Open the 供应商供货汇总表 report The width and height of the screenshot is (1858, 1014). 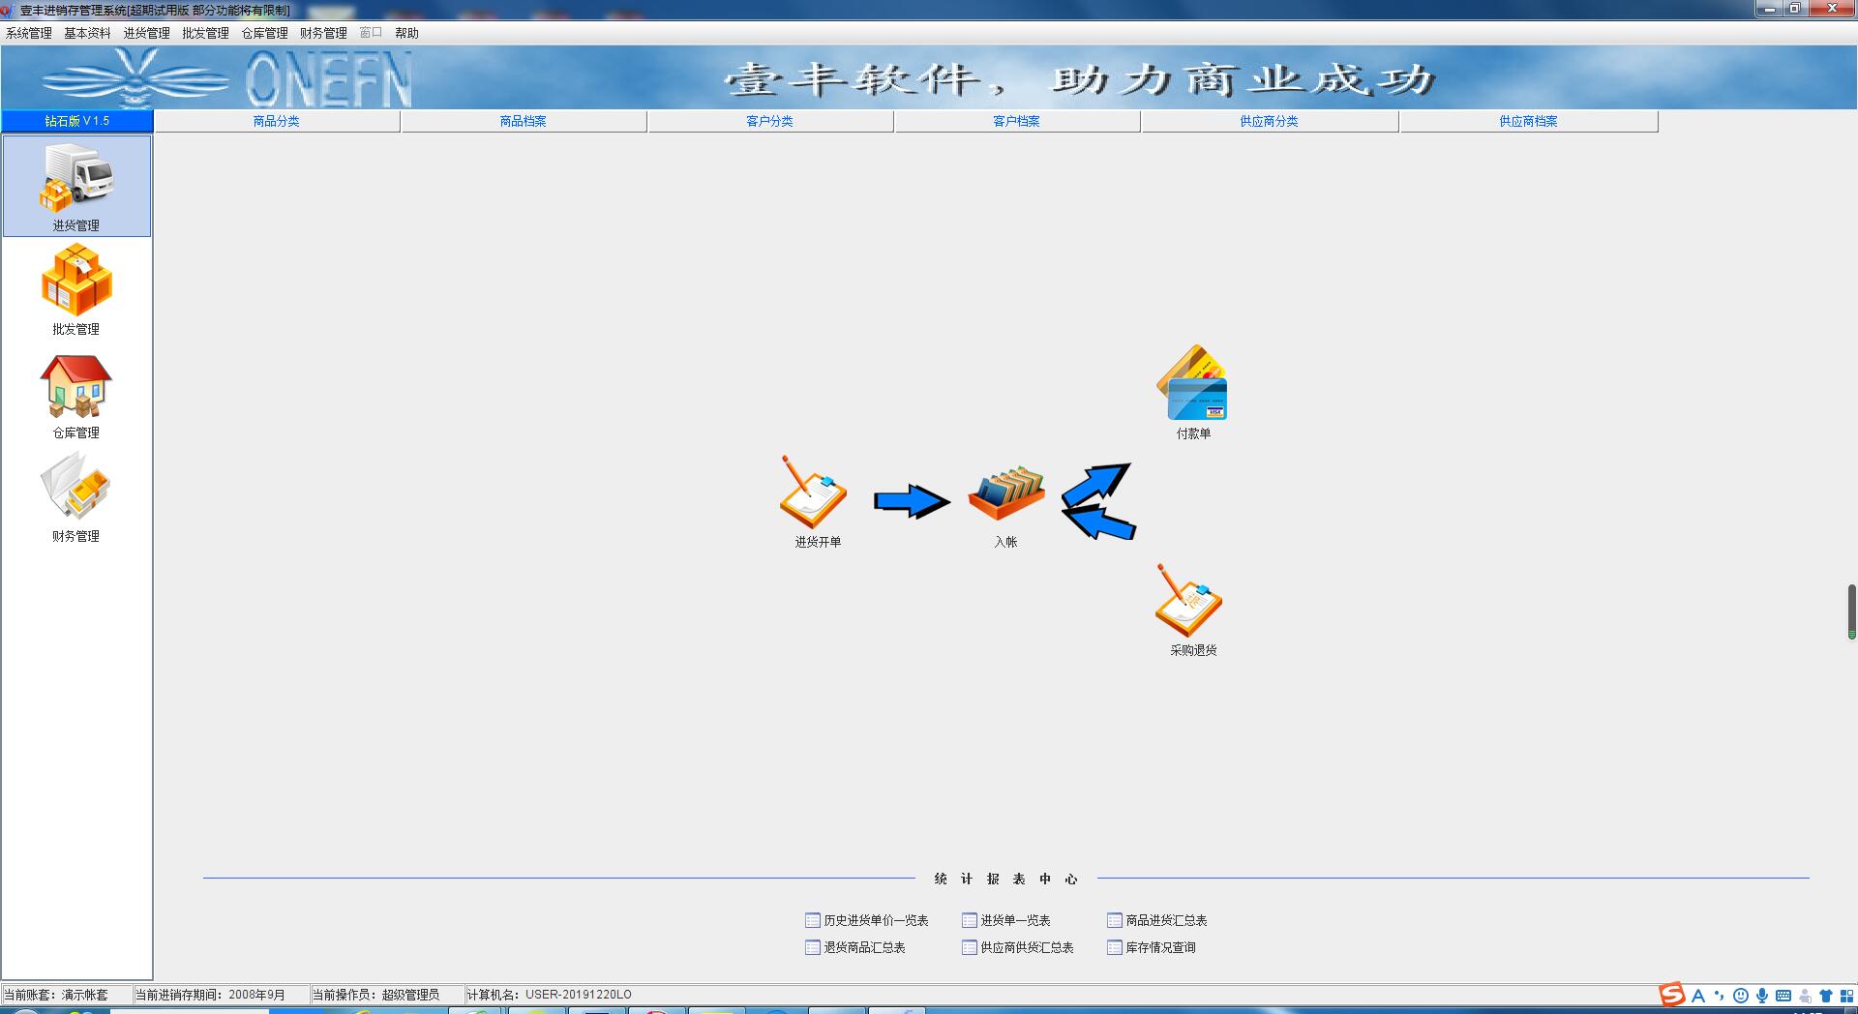click(x=1018, y=947)
